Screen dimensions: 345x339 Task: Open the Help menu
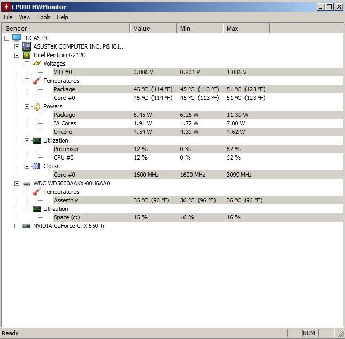point(62,17)
